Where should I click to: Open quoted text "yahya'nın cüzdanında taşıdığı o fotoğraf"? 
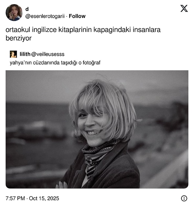(55, 63)
